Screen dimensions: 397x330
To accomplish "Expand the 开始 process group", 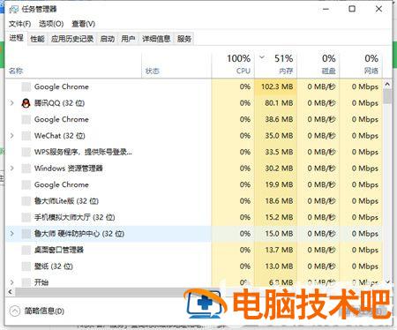I will [x=12, y=282].
